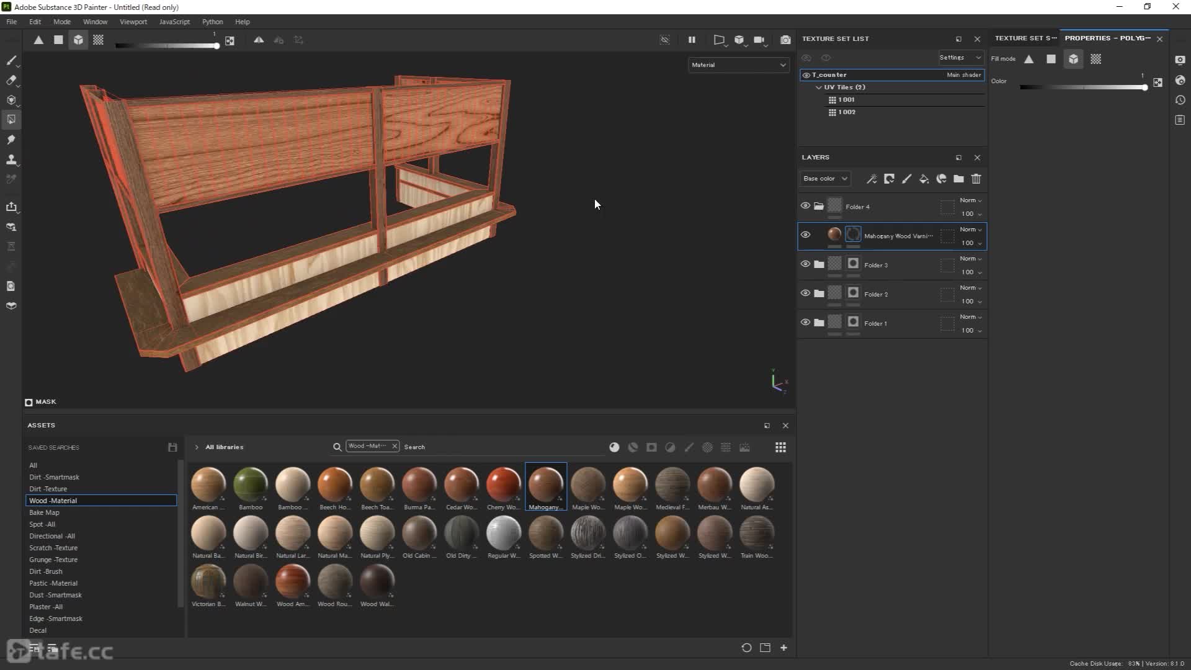Add a mask to the layer

[889, 179]
